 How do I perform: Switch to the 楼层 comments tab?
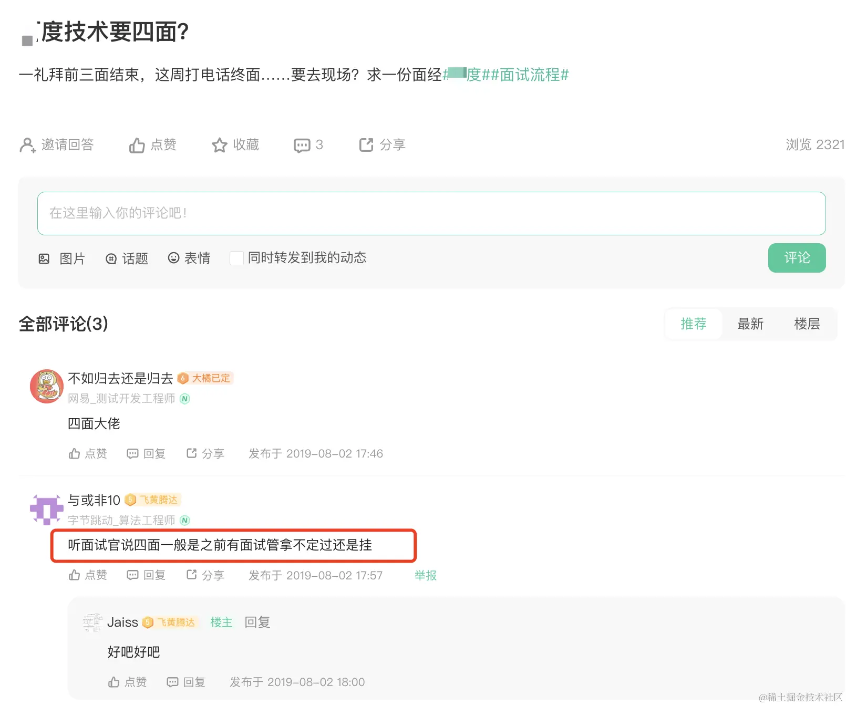click(807, 324)
